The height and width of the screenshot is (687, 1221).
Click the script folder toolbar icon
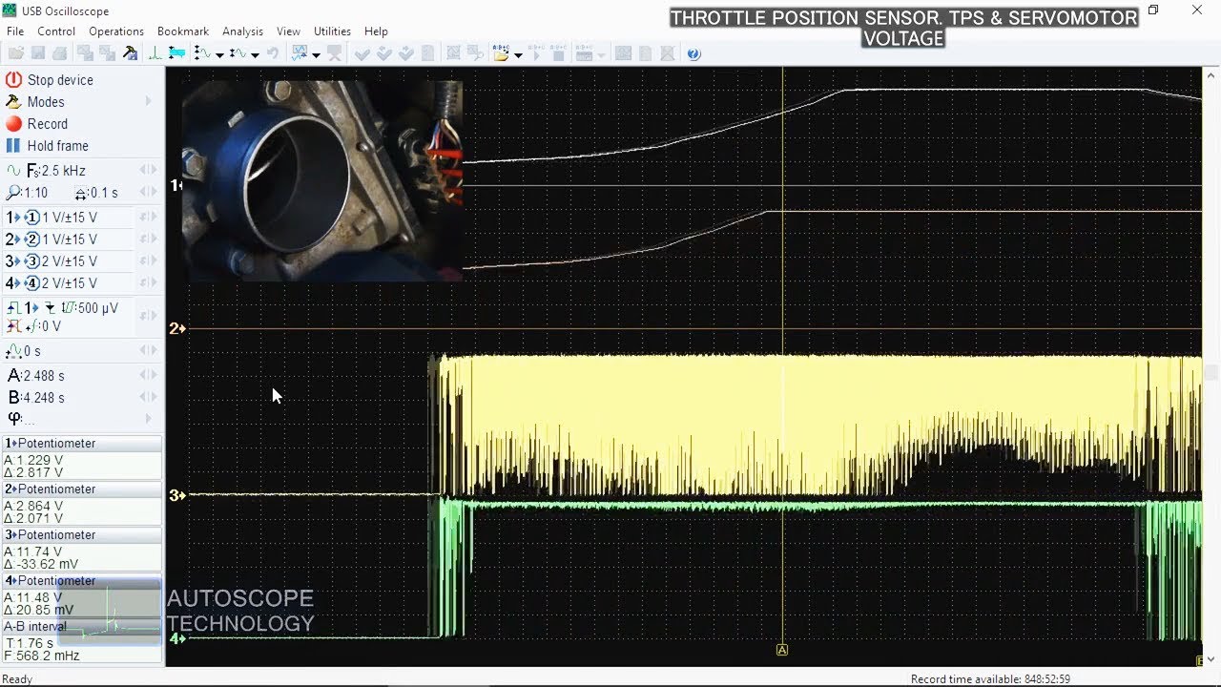(x=502, y=54)
